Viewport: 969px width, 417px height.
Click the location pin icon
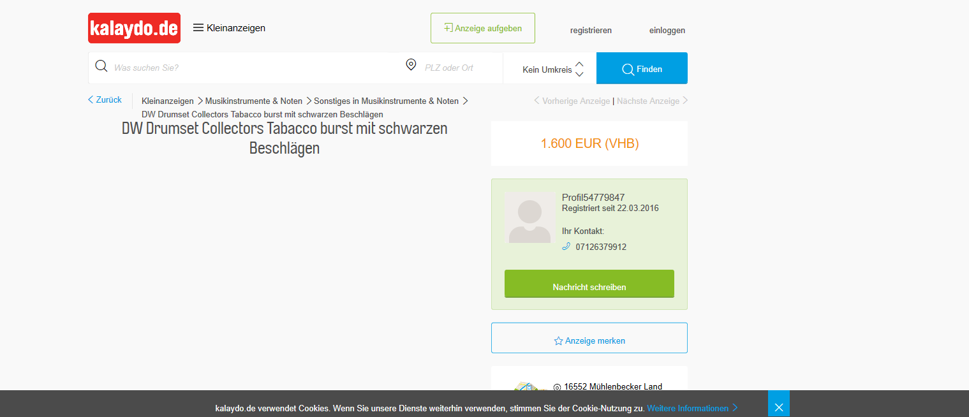[411, 65]
